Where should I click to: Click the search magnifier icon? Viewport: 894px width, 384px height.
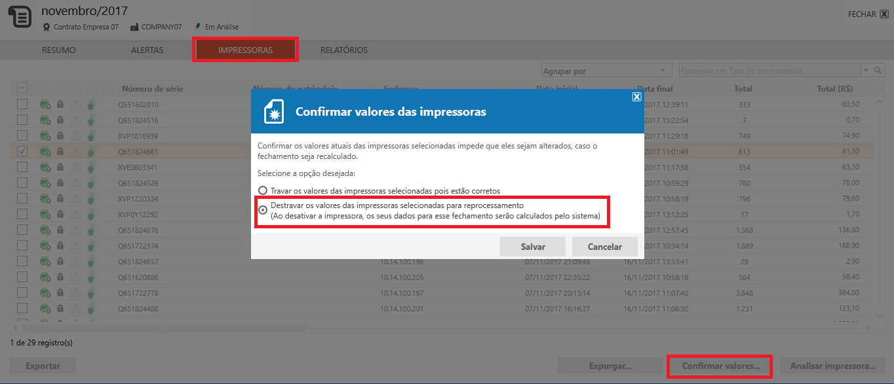878,71
